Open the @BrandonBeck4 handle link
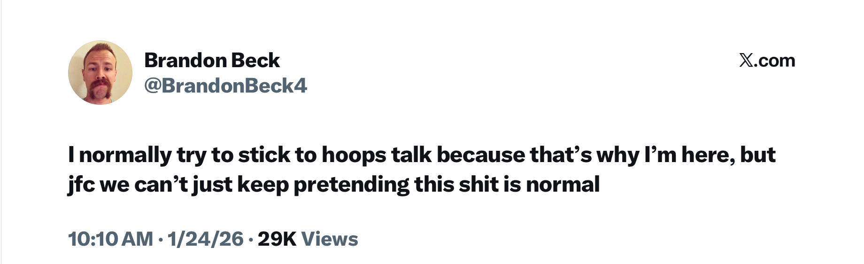Image resolution: width=864 pixels, height=264 pixels. (225, 85)
